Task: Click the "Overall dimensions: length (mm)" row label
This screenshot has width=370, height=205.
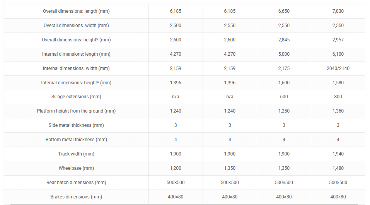Action: pyautogui.click(x=76, y=11)
